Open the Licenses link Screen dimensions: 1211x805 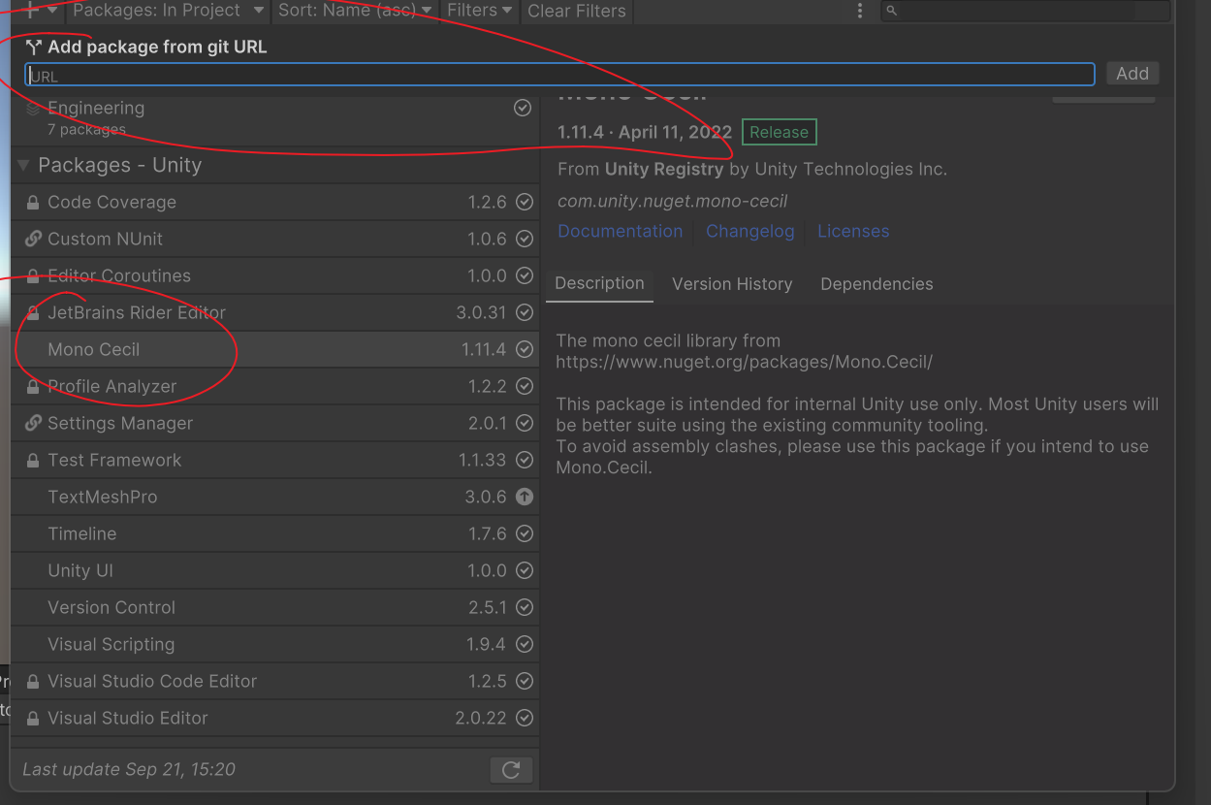pos(853,231)
